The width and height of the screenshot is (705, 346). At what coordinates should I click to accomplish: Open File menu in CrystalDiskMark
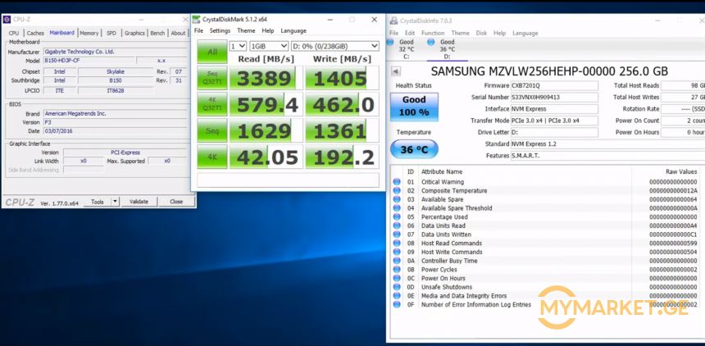[198, 30]
